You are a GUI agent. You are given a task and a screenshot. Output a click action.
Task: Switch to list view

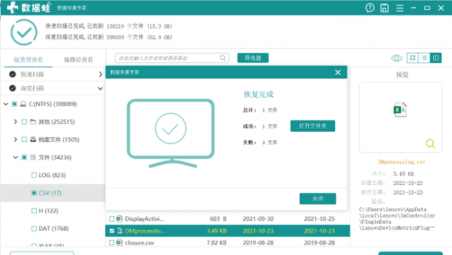click(424, 58)
